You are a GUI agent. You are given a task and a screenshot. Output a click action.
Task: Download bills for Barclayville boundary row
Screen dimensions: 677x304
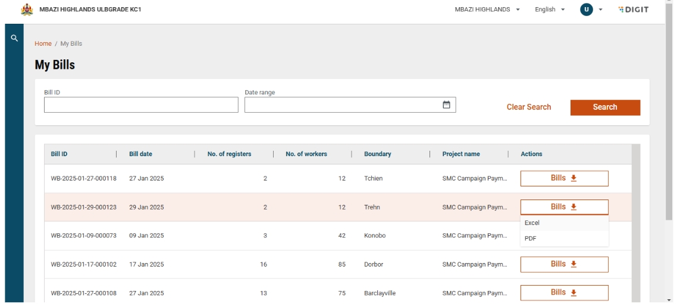pyautogui.click(x=564, y=292)
